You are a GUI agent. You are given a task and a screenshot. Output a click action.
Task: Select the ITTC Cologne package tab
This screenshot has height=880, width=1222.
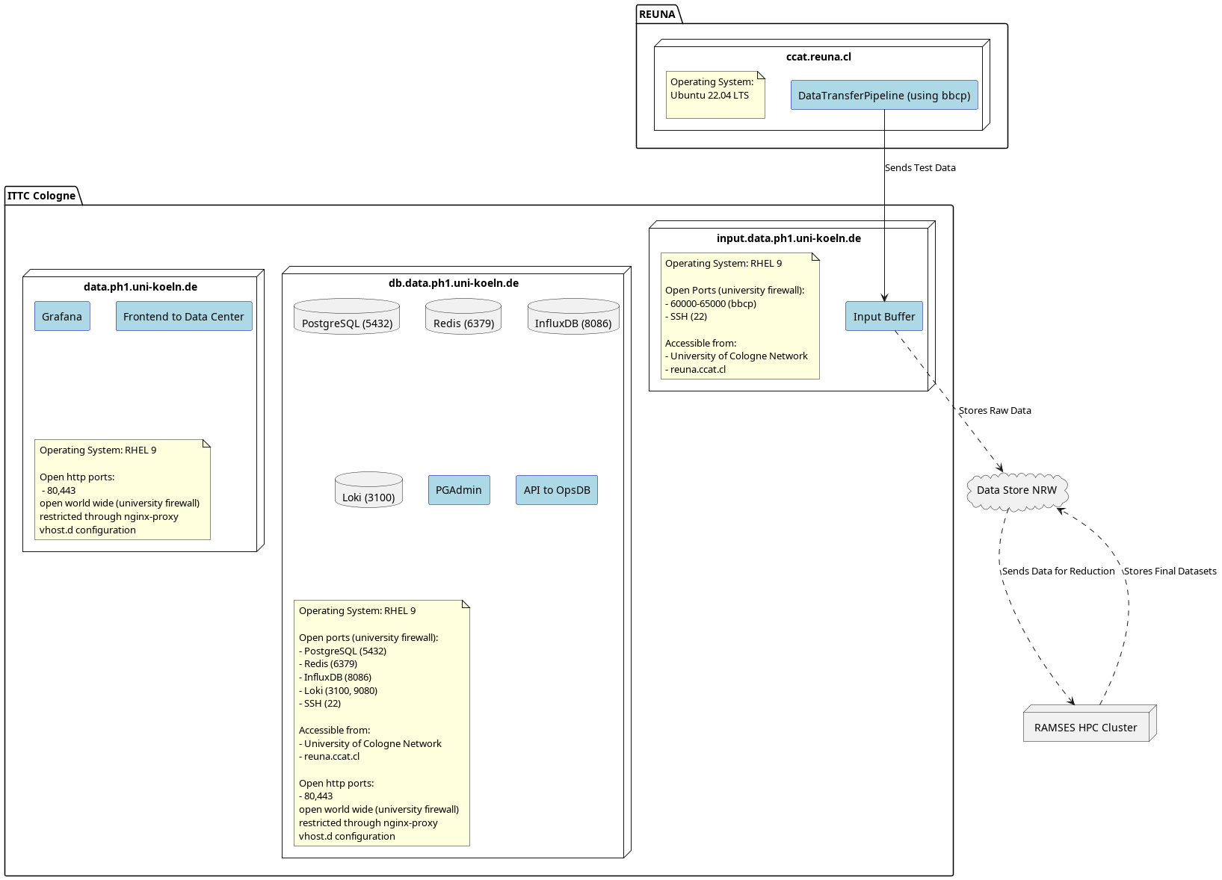pos(42,196)
